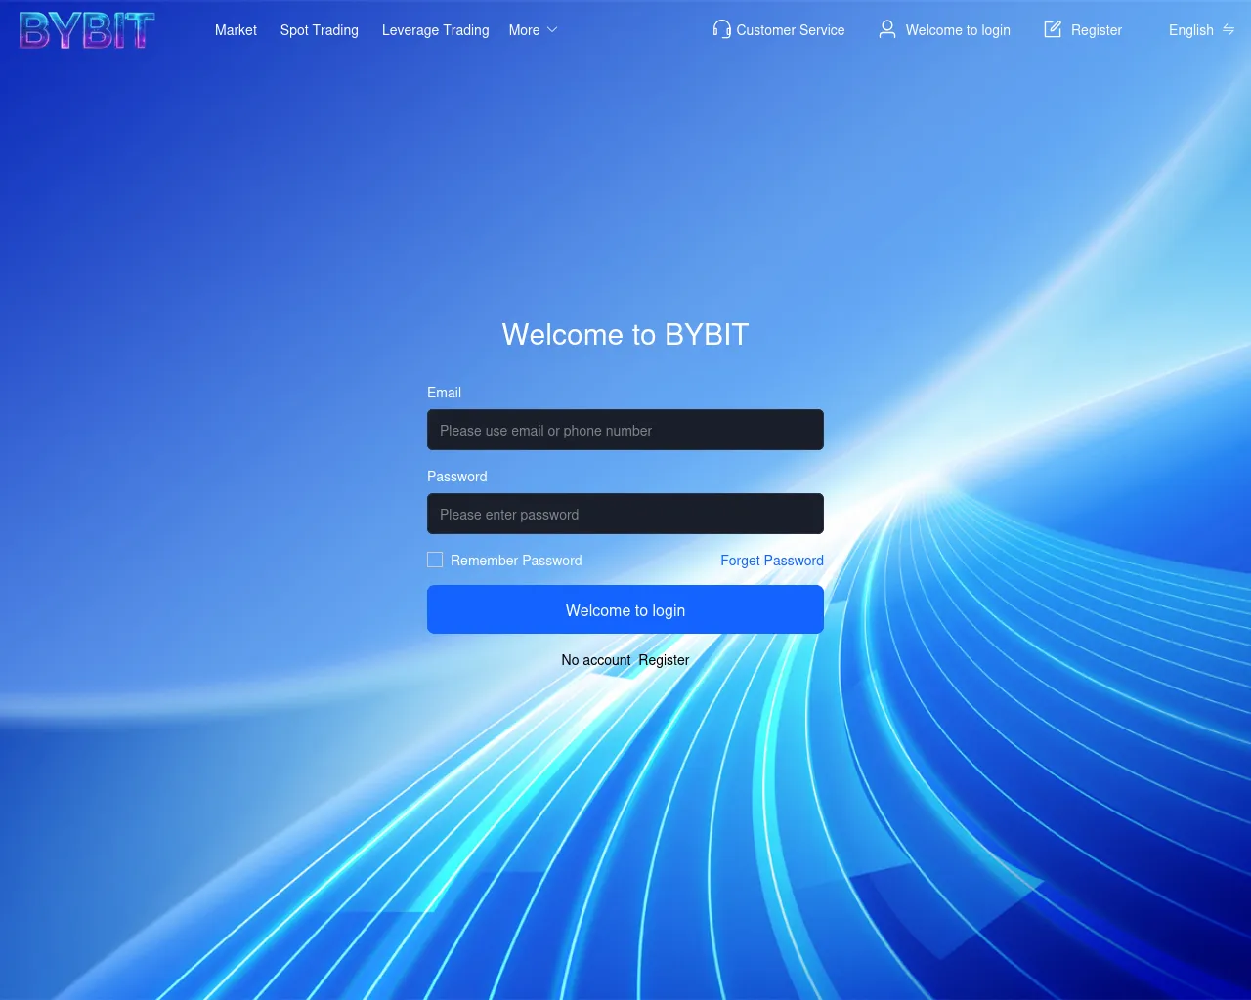Viewport: 1251px width, 1000px height.
Task: Click the Register pencil-edit icon
Action: (1053, 29)
